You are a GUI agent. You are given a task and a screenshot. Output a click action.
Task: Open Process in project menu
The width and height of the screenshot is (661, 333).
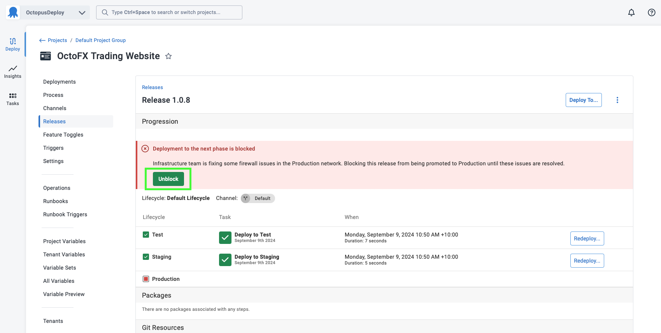(x=53, y=95)
